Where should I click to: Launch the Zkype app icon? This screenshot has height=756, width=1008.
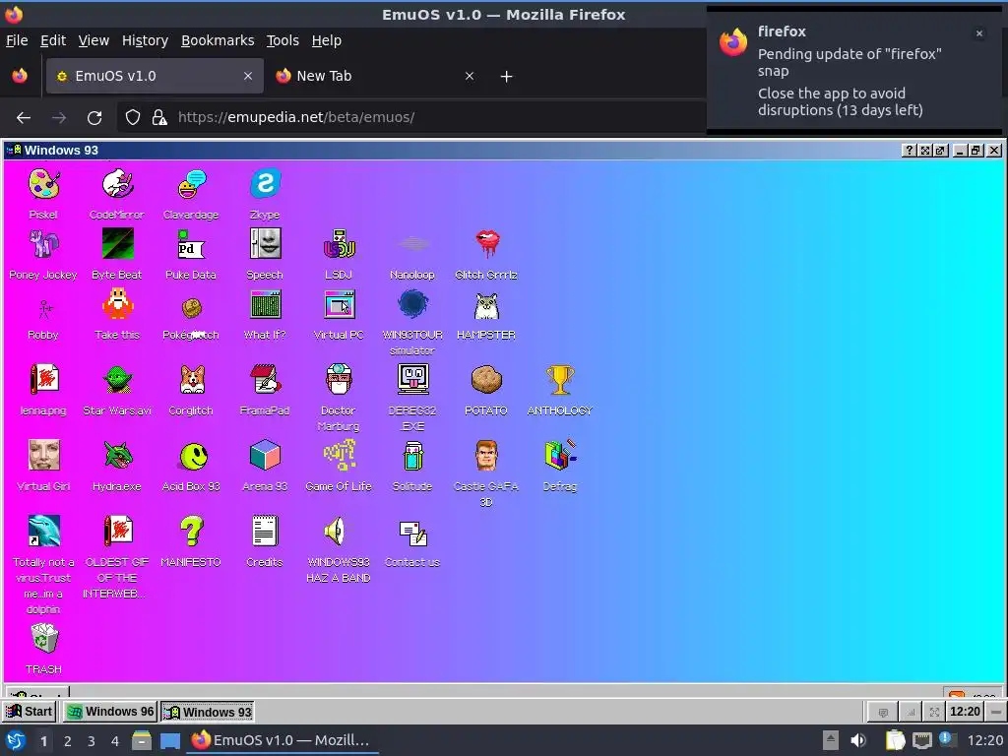(x=265, y=184)
